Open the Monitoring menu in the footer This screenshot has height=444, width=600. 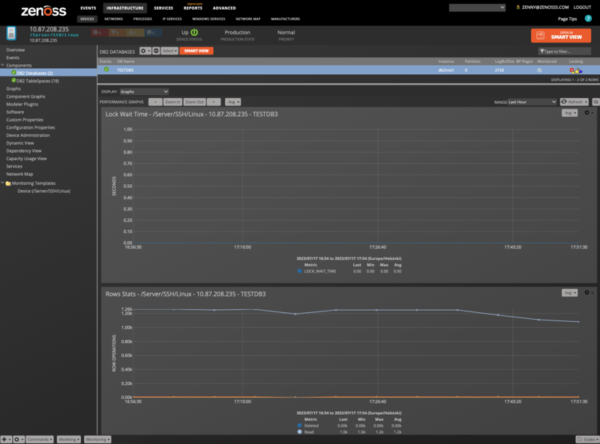(97, 440)
